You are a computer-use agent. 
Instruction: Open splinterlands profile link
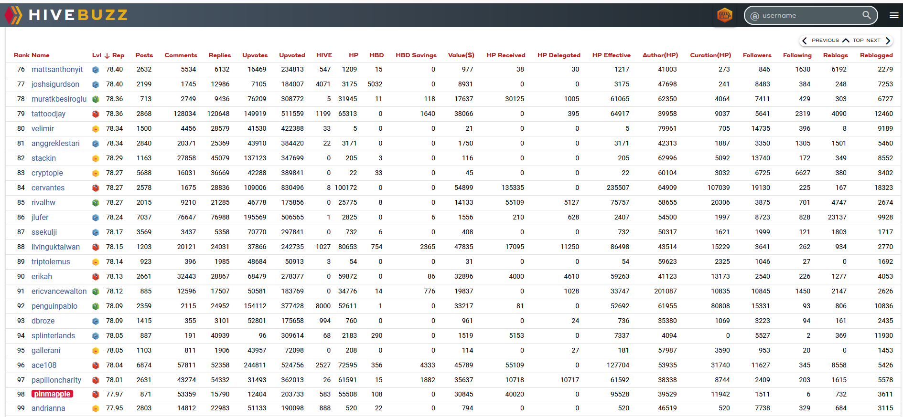coord(53,336)
